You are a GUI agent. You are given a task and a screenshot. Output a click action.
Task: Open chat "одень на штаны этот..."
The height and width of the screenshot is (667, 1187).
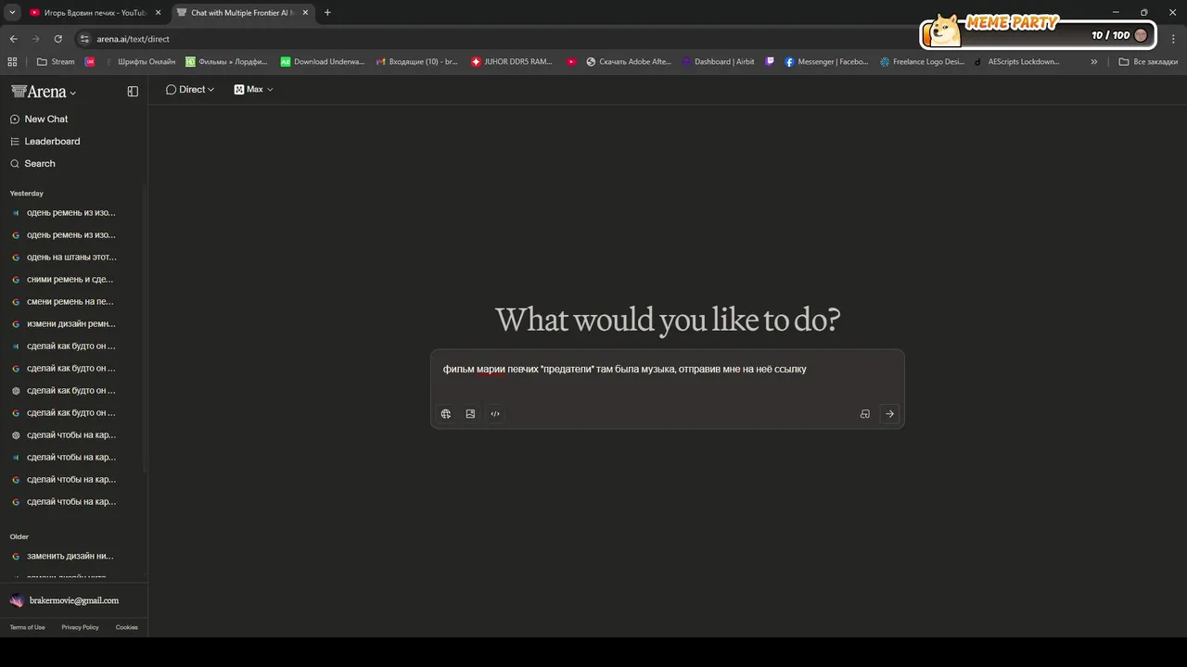coord(71,258)
